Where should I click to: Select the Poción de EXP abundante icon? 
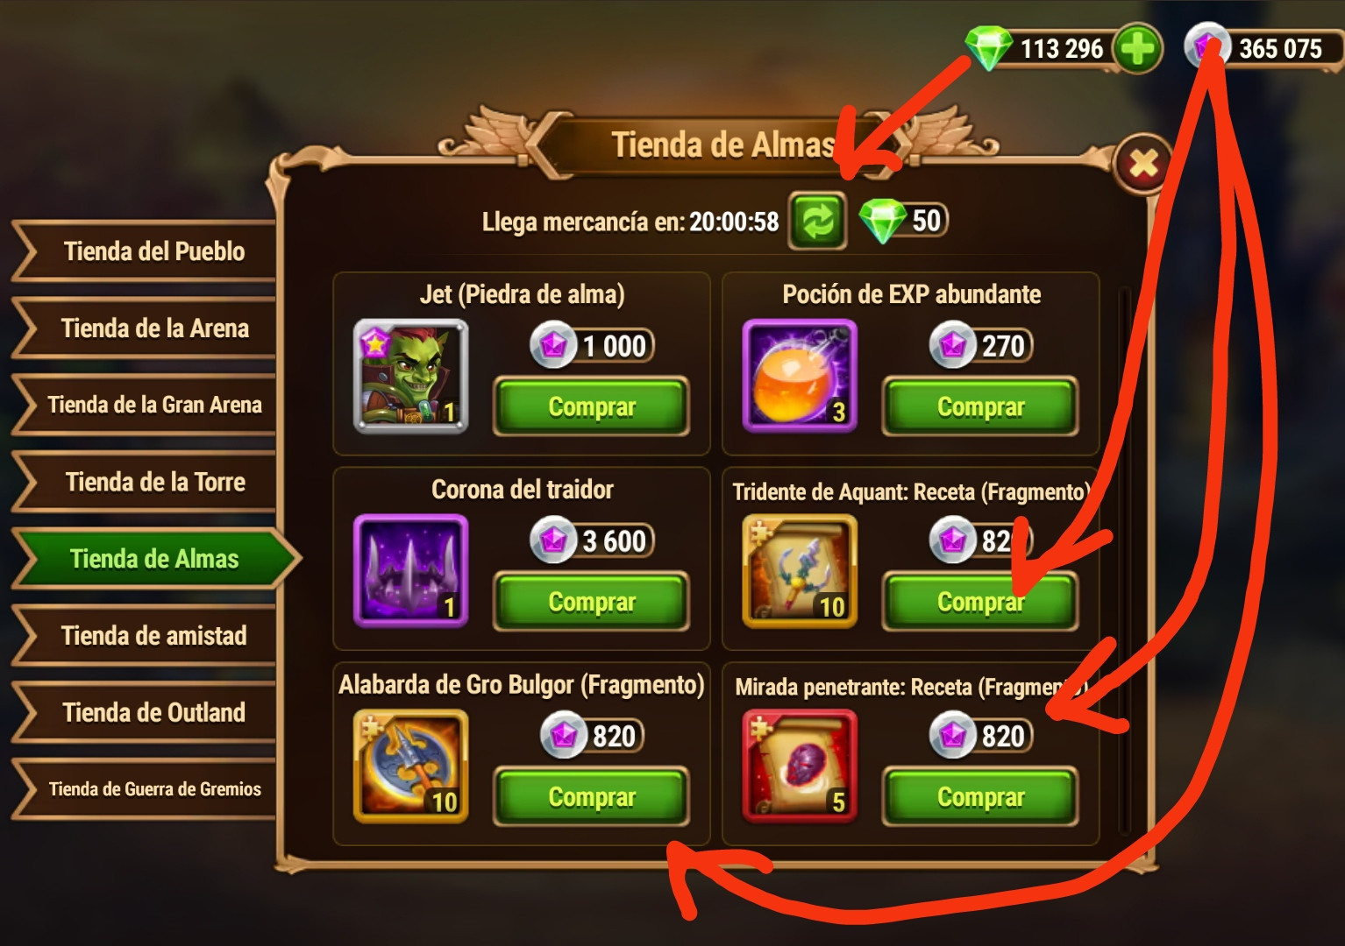(800, 376)
